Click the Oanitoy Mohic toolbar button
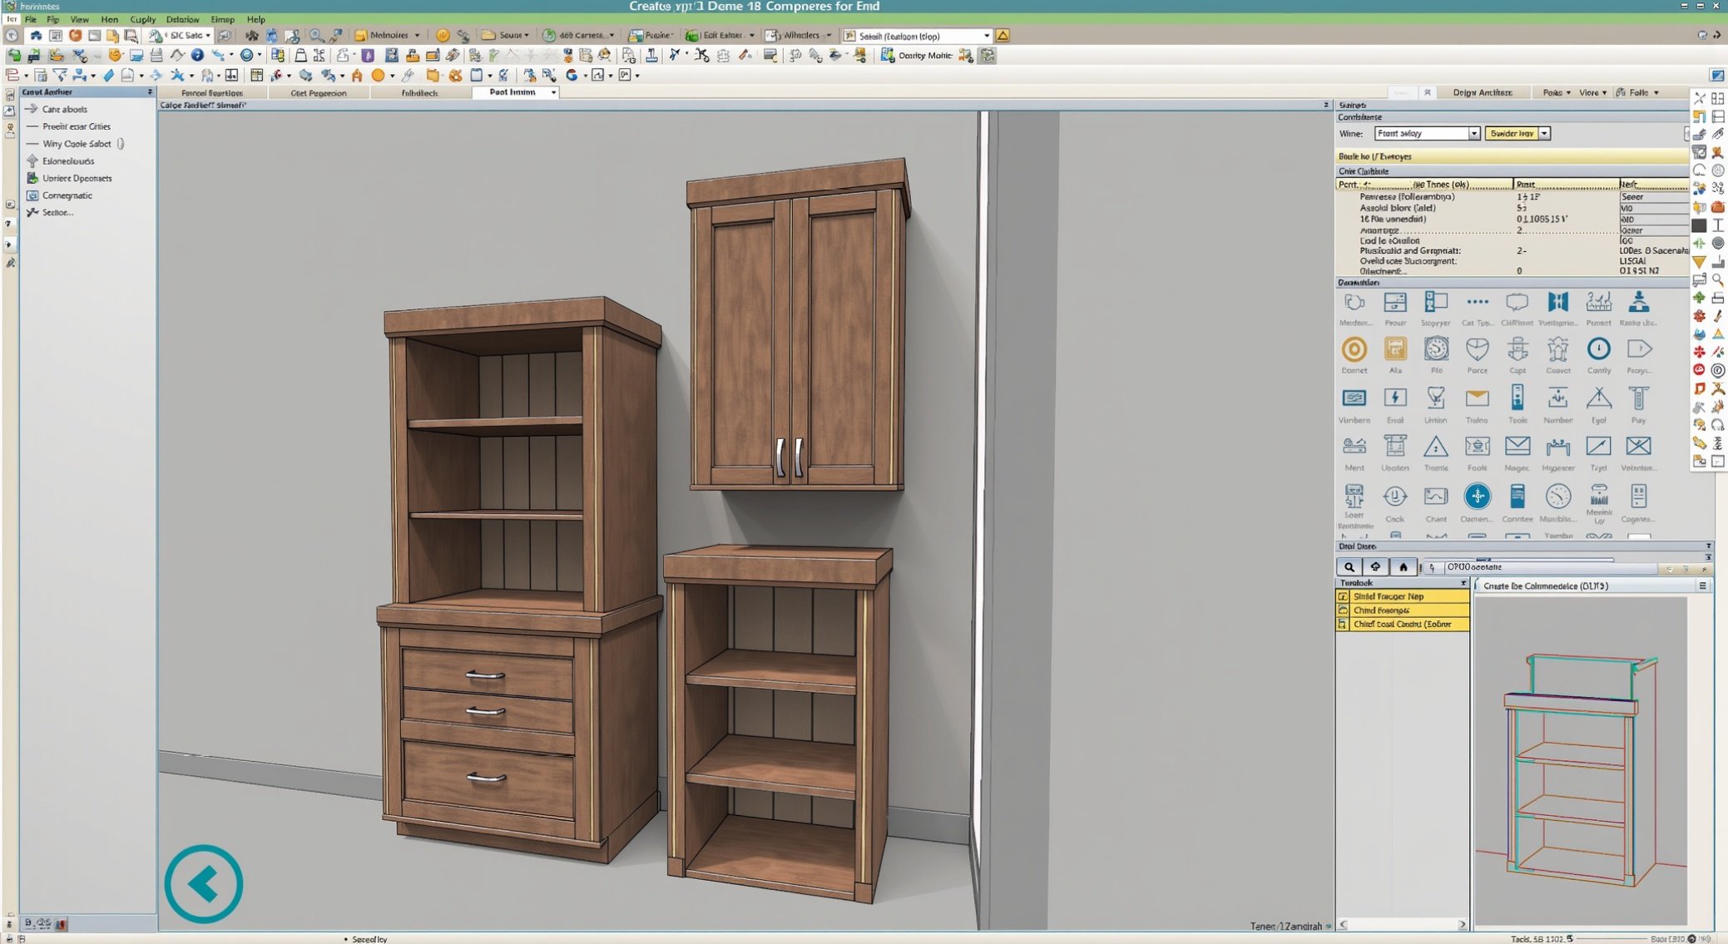Image resolution: width=1728 pixels, height=944 pixels. pos(915,56)
